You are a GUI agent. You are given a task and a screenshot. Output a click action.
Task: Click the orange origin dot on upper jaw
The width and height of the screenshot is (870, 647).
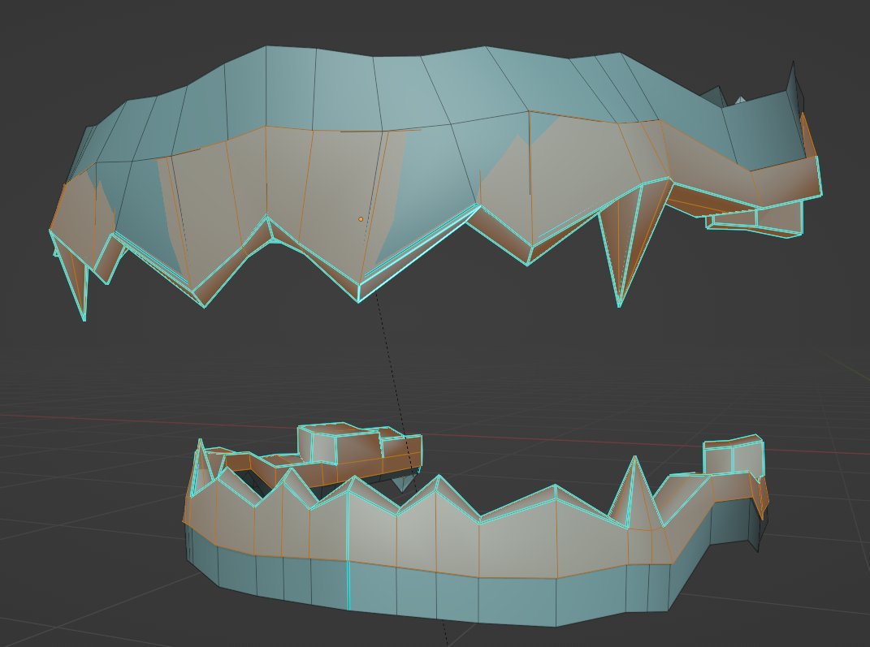pos(361,219)
